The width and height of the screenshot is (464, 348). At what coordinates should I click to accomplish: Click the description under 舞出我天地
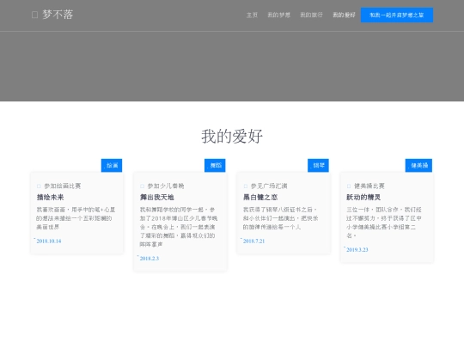point(179,227)
